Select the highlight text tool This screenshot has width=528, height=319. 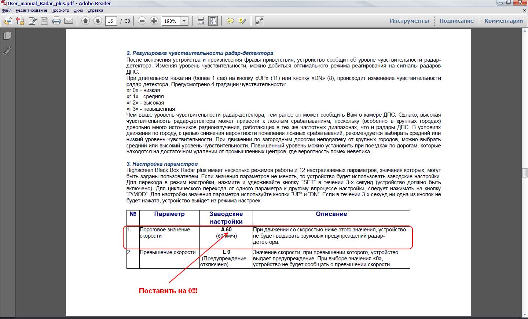coord(242,21)
